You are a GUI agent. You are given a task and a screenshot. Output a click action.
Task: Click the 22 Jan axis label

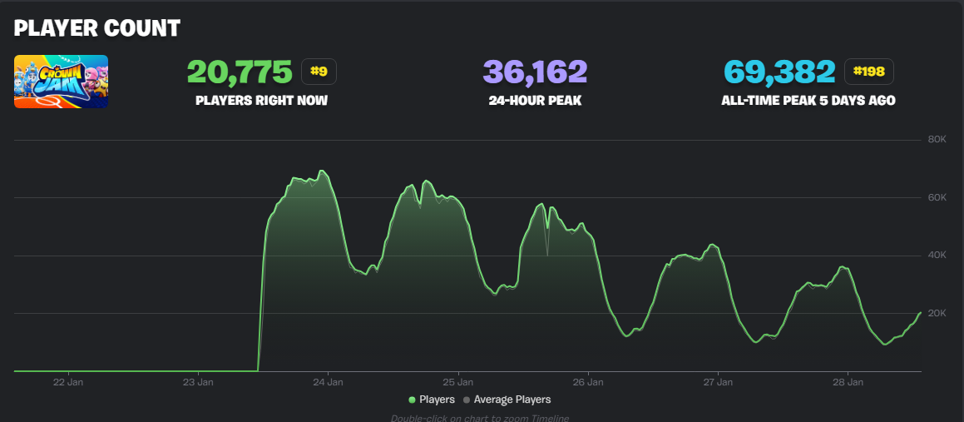[x=68, y=382]
